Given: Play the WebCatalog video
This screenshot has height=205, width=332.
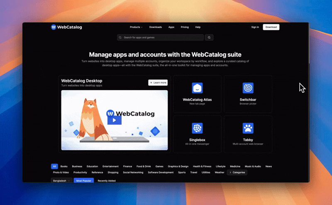Looking at the screenshot, I should click(115, 120).
